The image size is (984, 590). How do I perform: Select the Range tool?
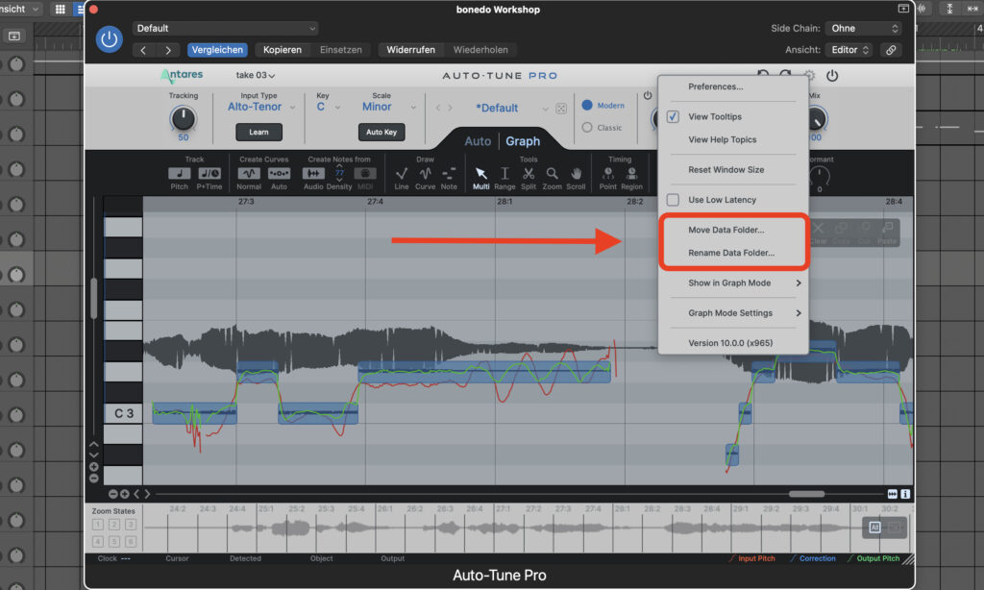[504, 173]
